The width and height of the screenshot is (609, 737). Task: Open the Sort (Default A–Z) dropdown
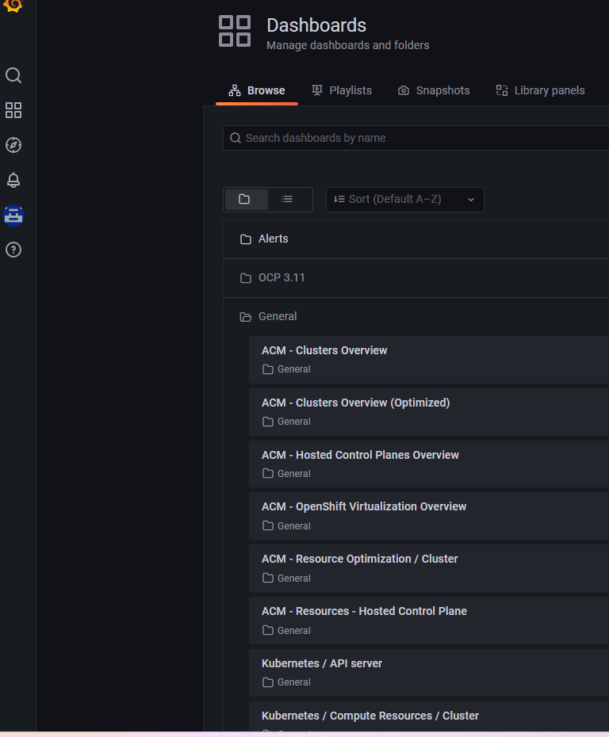(x=405, y=199)
